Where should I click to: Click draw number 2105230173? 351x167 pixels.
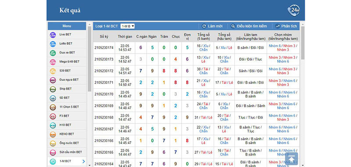[104, 59]
